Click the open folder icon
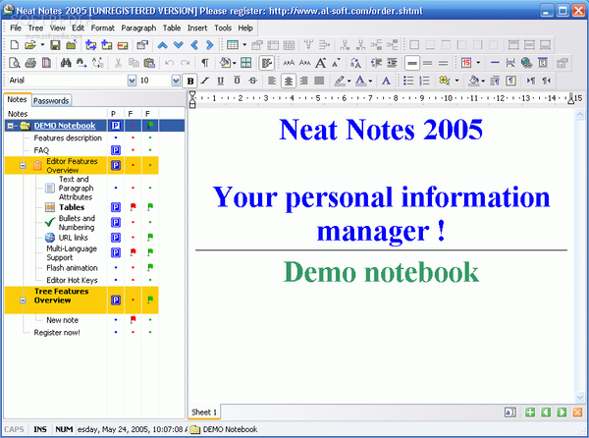Screen dimensions: 589x438 (x=30, y=45)
